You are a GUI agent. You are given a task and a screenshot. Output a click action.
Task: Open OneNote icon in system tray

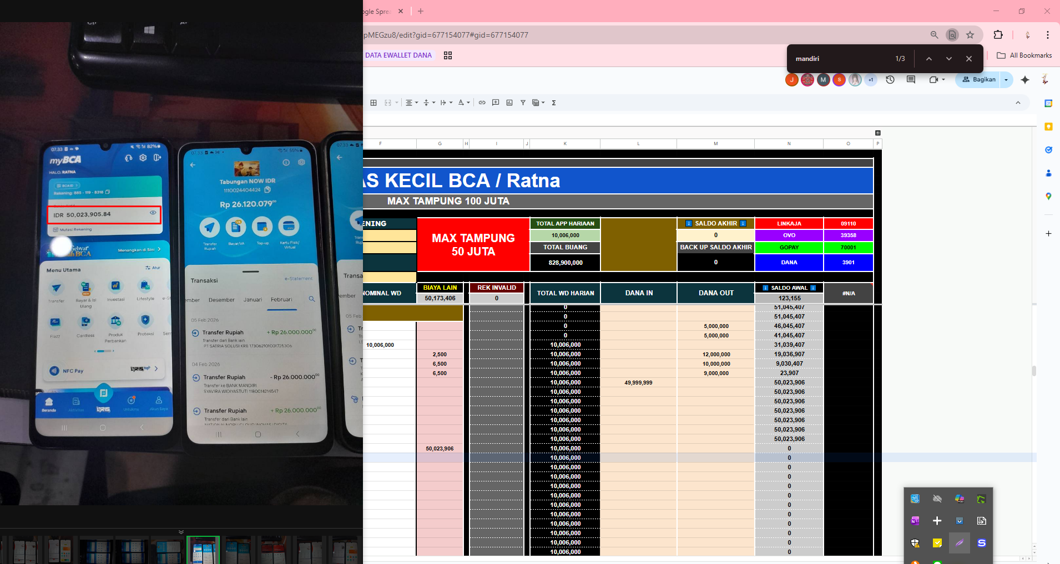[x=915, y=521]
